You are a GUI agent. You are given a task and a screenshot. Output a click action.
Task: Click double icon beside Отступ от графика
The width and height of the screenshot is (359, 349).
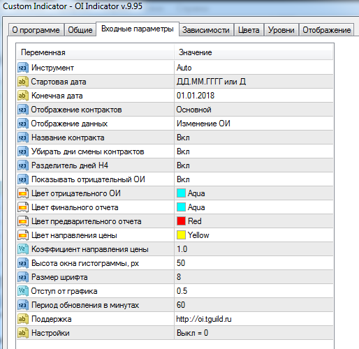[23, 291]
